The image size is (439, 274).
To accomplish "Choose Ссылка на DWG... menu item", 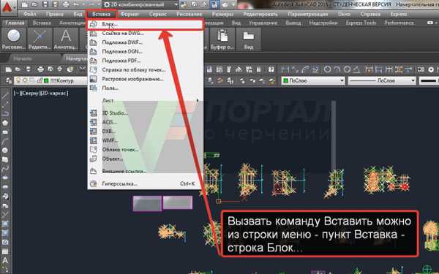I will [145, 34].
